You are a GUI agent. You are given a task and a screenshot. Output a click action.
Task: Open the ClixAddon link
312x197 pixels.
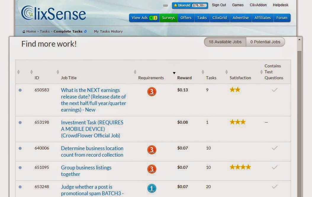(258, 5)
